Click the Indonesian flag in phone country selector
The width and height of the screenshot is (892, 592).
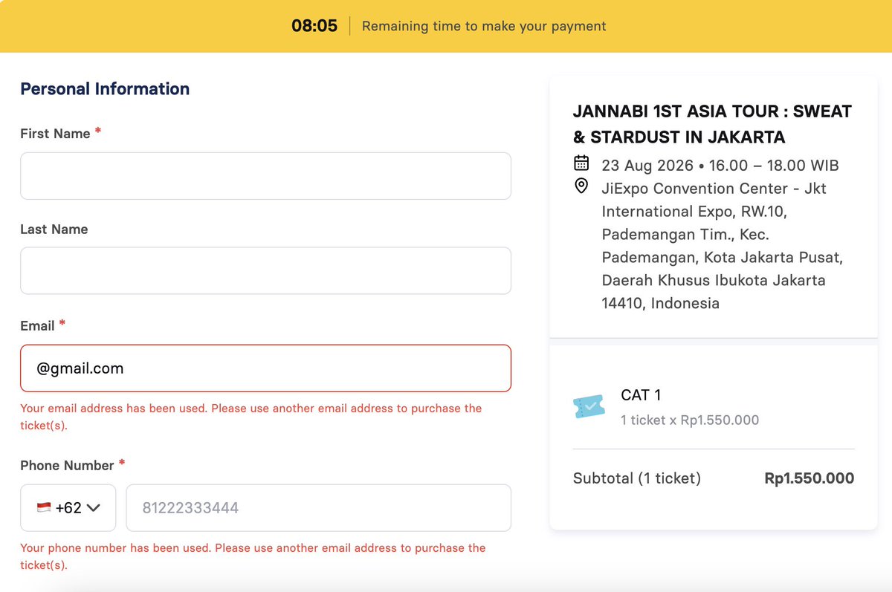44,508
